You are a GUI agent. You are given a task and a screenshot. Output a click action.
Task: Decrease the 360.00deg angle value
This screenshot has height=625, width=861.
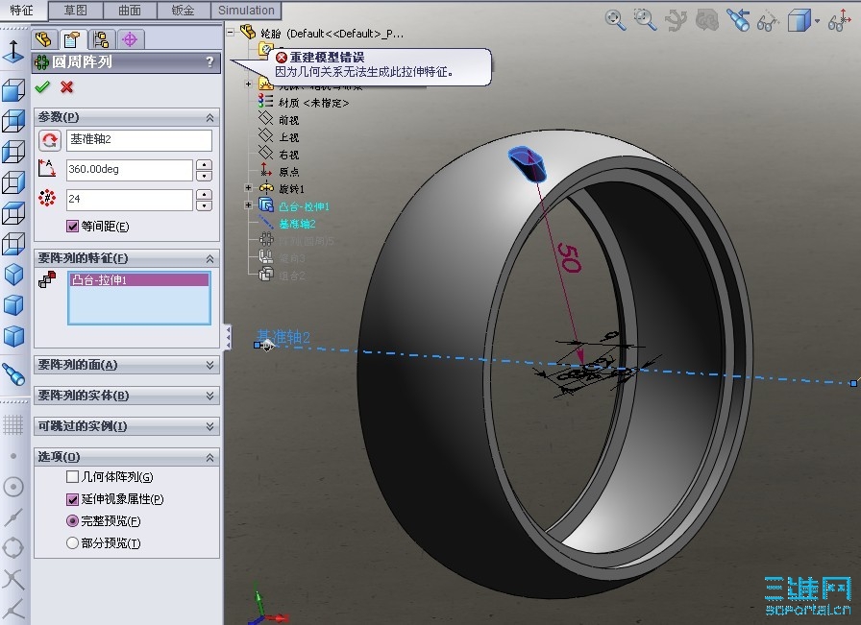pos(205,175)
